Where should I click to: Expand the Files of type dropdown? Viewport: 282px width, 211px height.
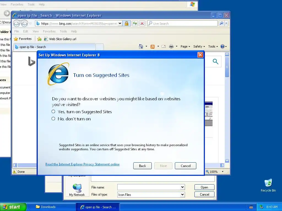click(182, 195)
